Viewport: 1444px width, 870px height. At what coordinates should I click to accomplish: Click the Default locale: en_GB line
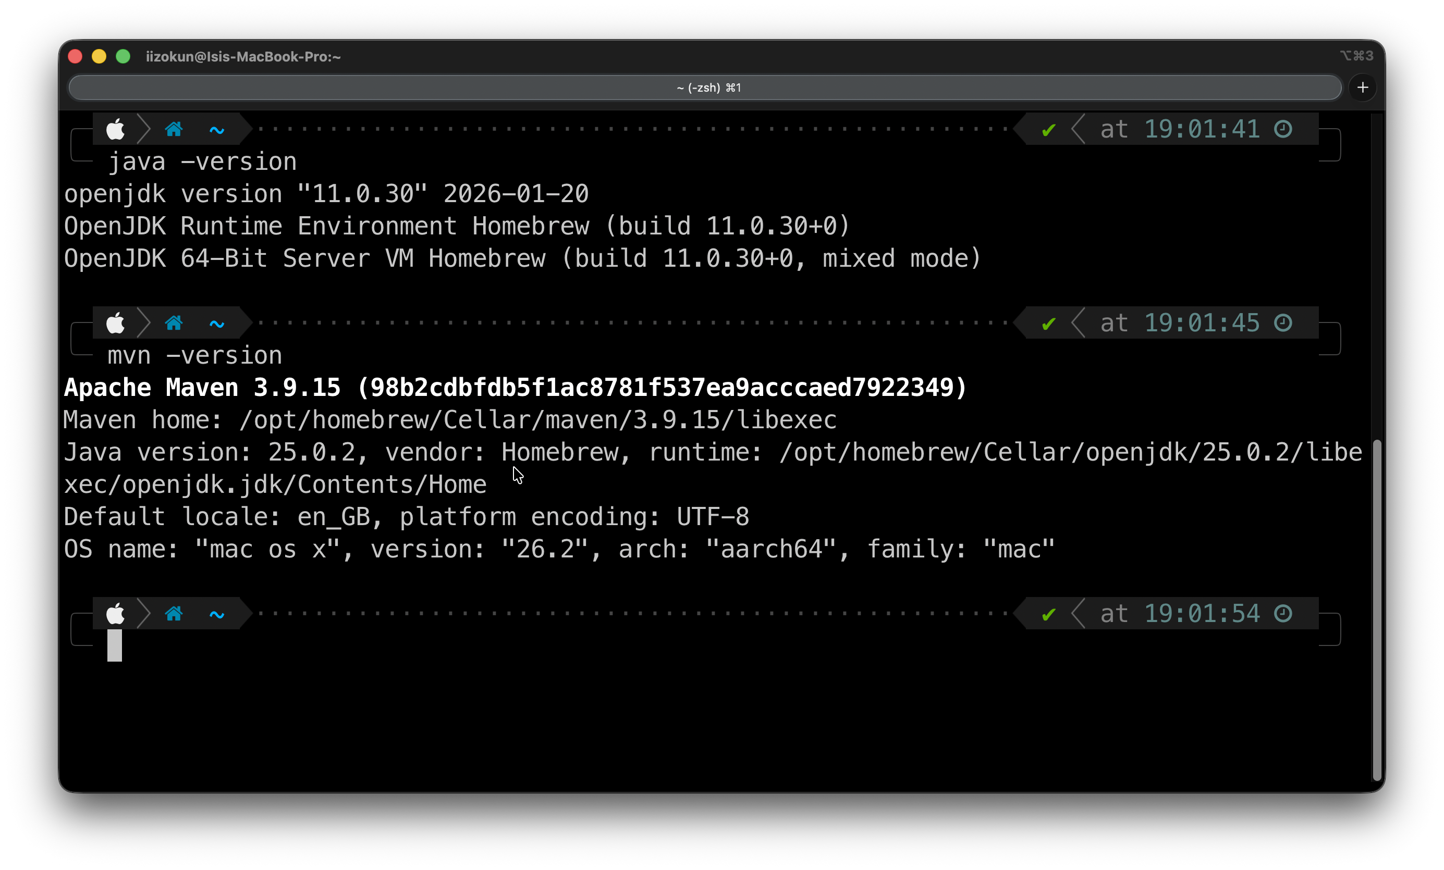pos(406,517)
